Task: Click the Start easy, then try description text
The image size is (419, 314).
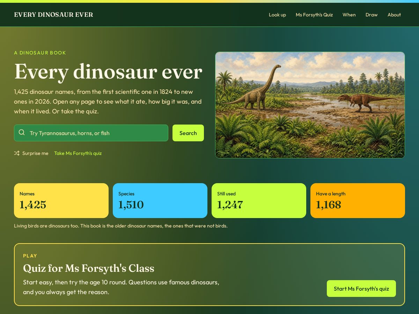Action: pos(121,287)
